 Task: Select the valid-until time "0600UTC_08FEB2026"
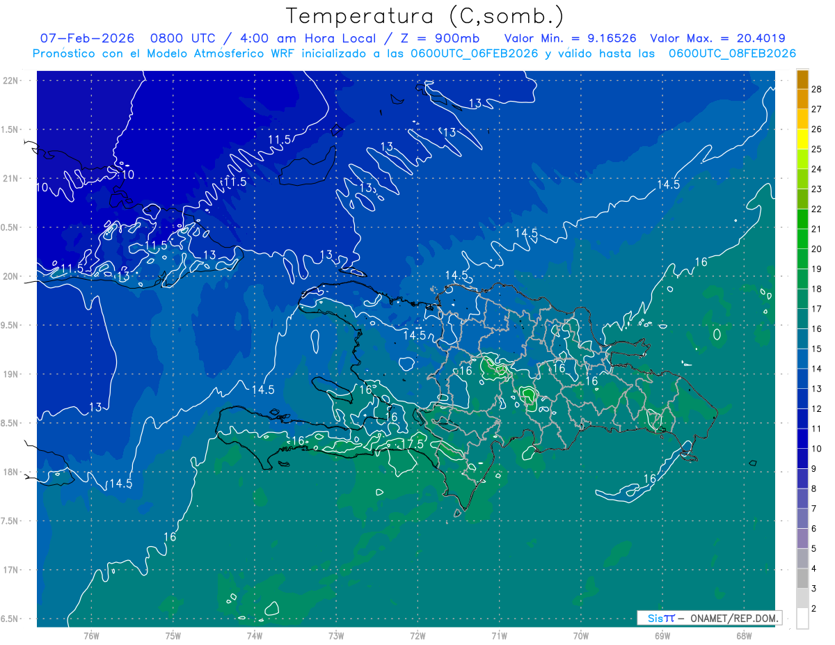732,54
